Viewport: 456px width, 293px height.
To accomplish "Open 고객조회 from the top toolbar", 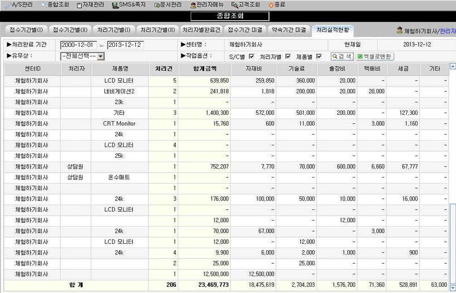I will tap(234, 5).
